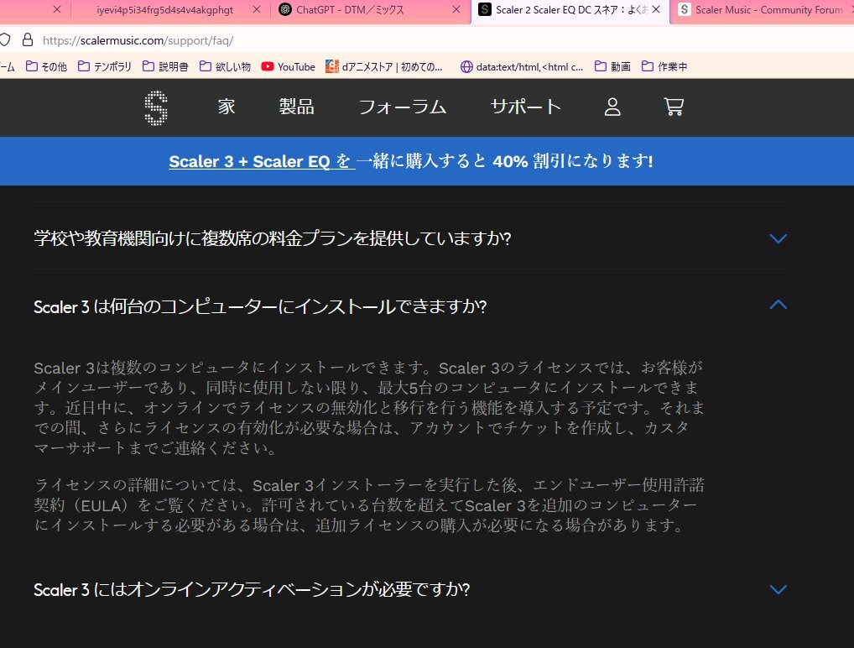854x648 pixels.
Task: Close the ChatGPT - DTM tab
Action: pos(456,9)
